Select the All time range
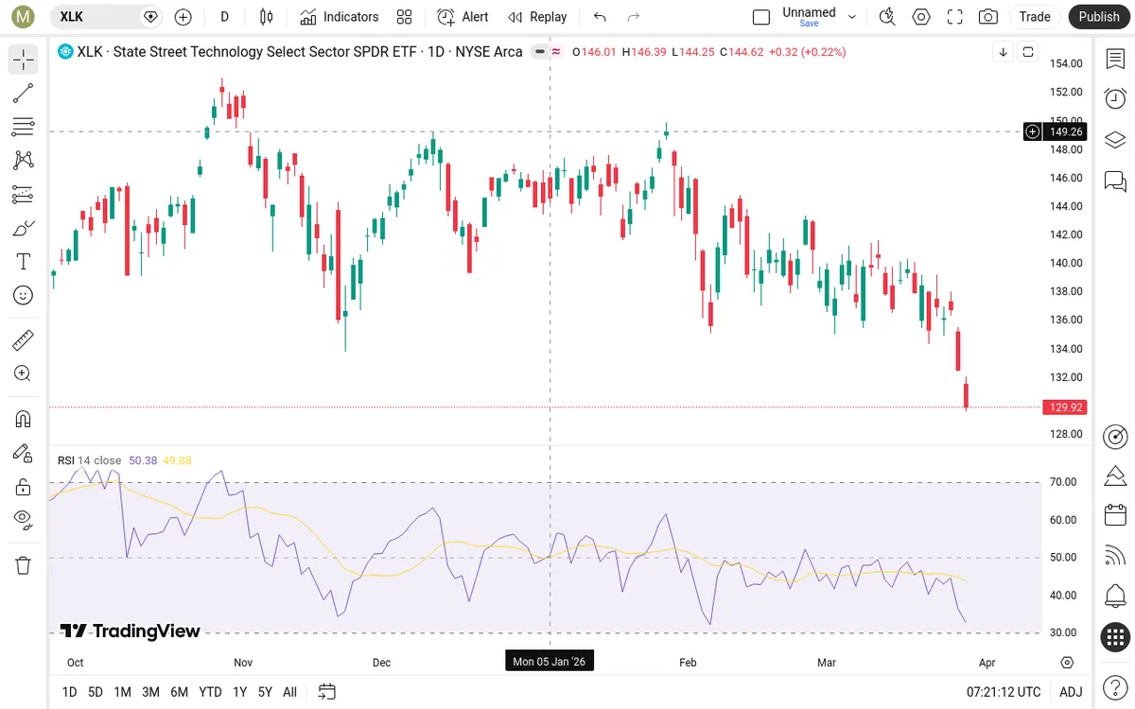This screenshot has height=709, width=1135. point(289,692)
